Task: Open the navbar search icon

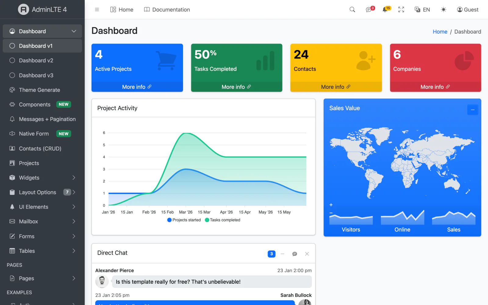Action: click(x=352, y=9)
